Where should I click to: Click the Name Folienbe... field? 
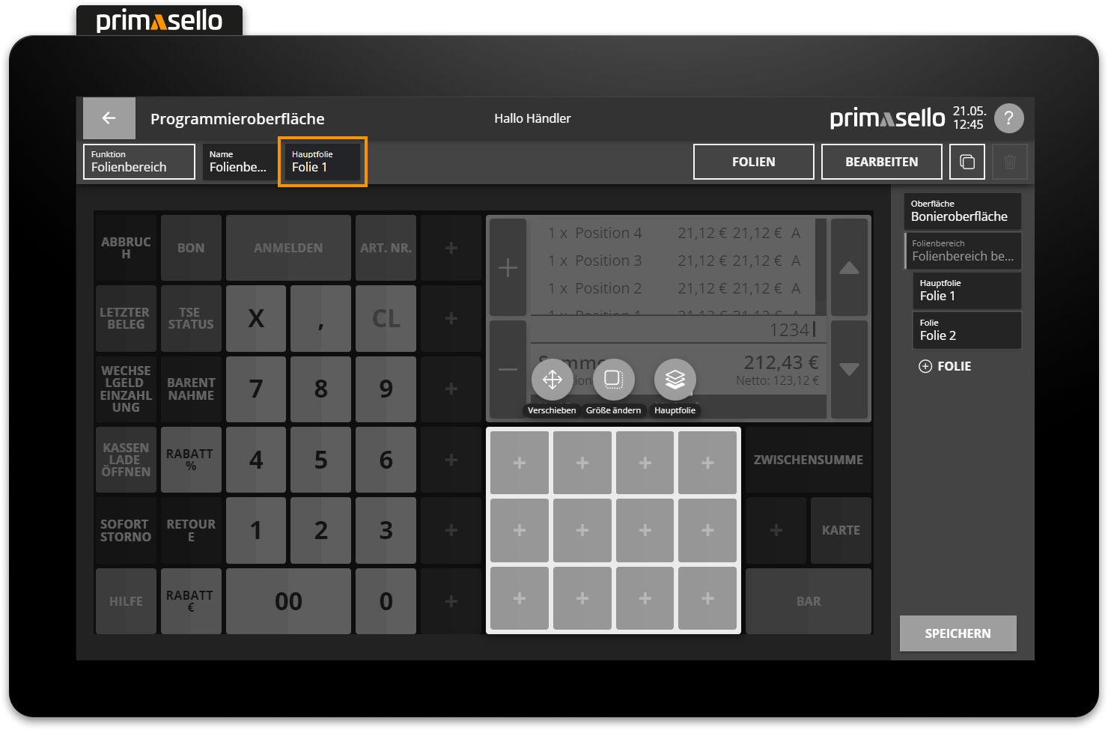(239, 162)
